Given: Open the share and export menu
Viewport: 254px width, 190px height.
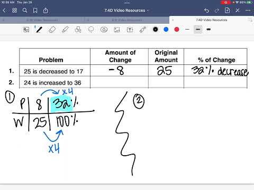Looking at the screenshot, I should [x=46, y=11].
